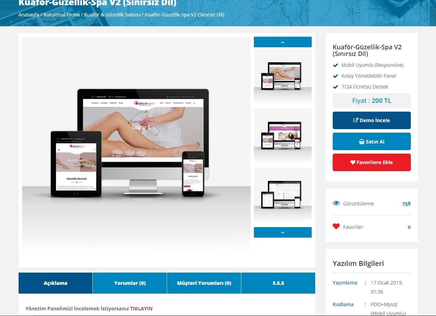
Task: Open the Kurumsal Firma breadcrumb link
Action: coord(62,15)
